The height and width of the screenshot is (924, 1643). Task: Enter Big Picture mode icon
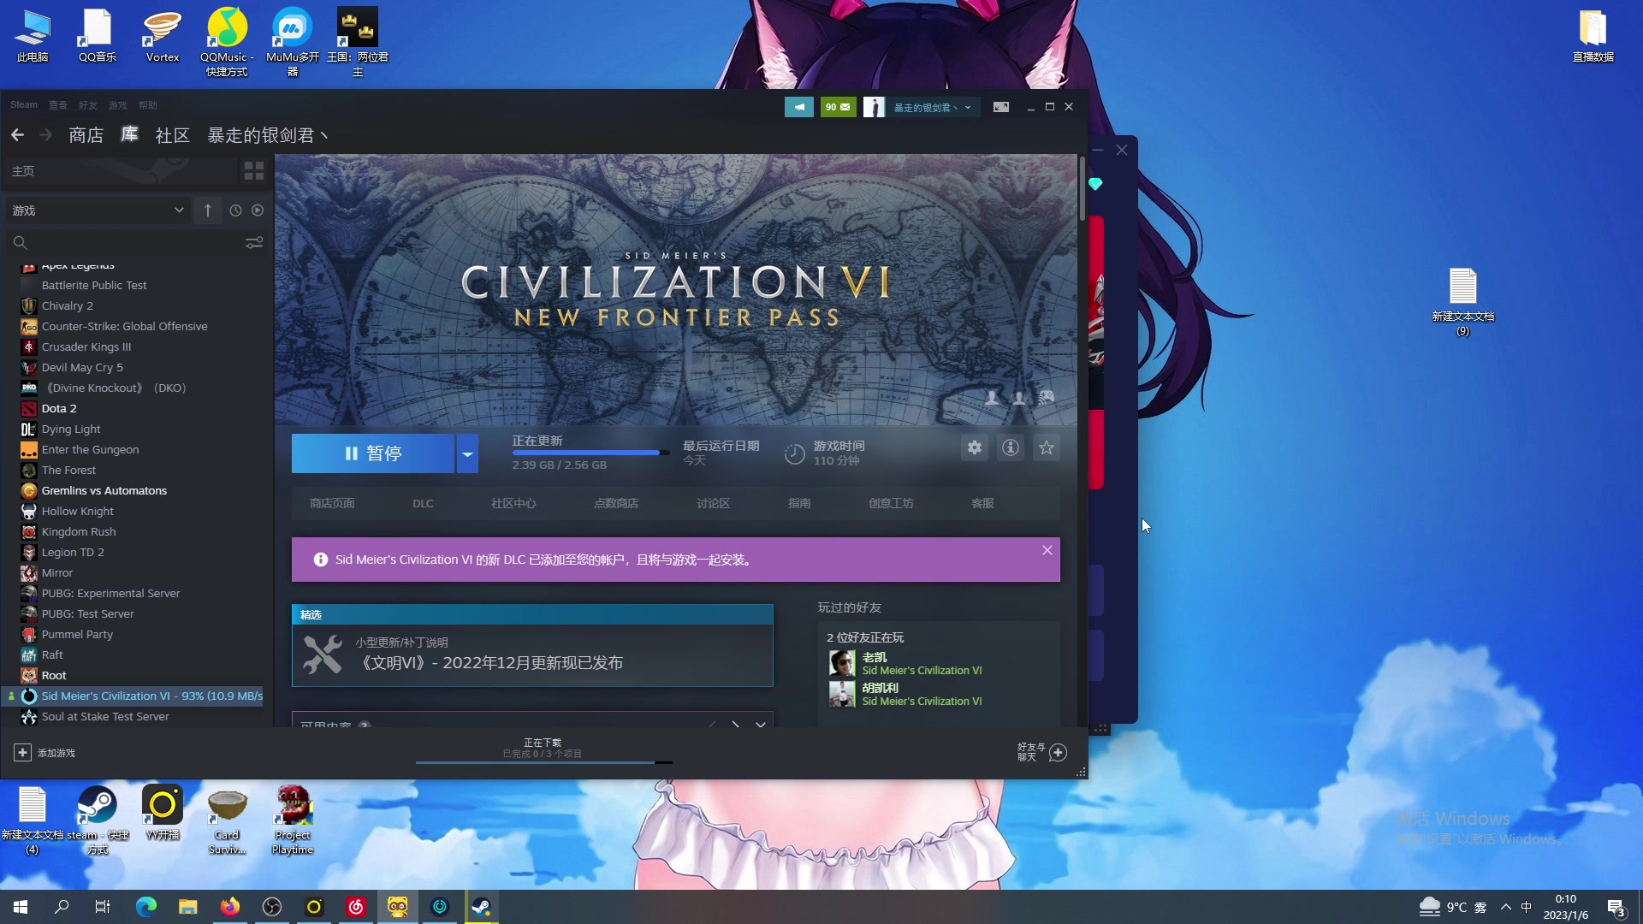(x=1000, y=107)
